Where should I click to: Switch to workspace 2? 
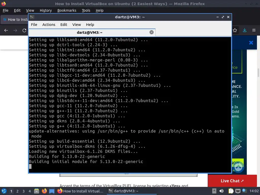(x=17, y=191)
